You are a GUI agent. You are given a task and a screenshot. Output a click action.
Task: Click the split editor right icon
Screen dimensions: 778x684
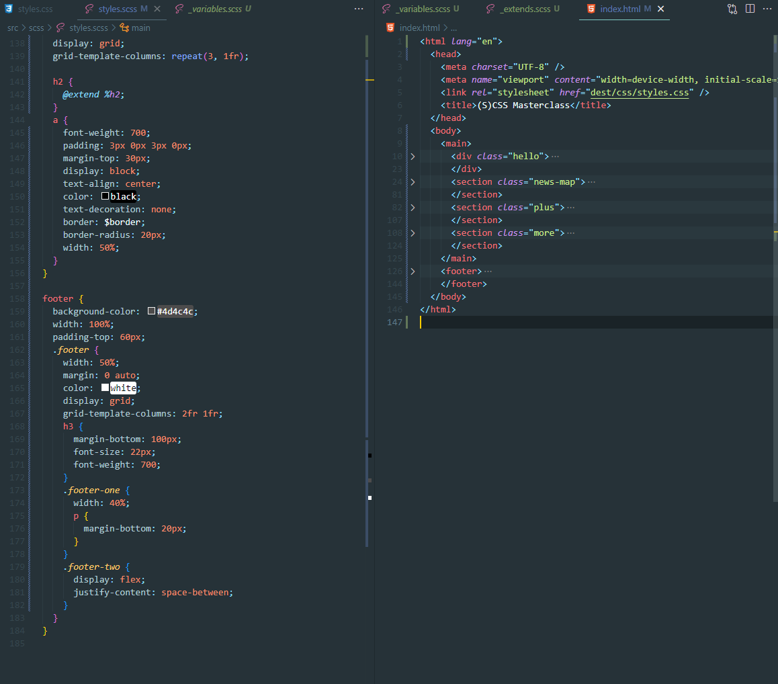click(750, 9)
